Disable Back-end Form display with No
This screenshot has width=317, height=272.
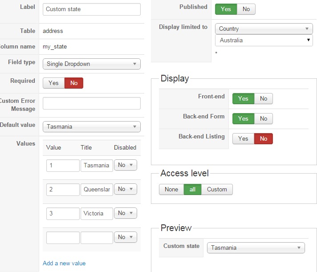[x=263, y=118]
